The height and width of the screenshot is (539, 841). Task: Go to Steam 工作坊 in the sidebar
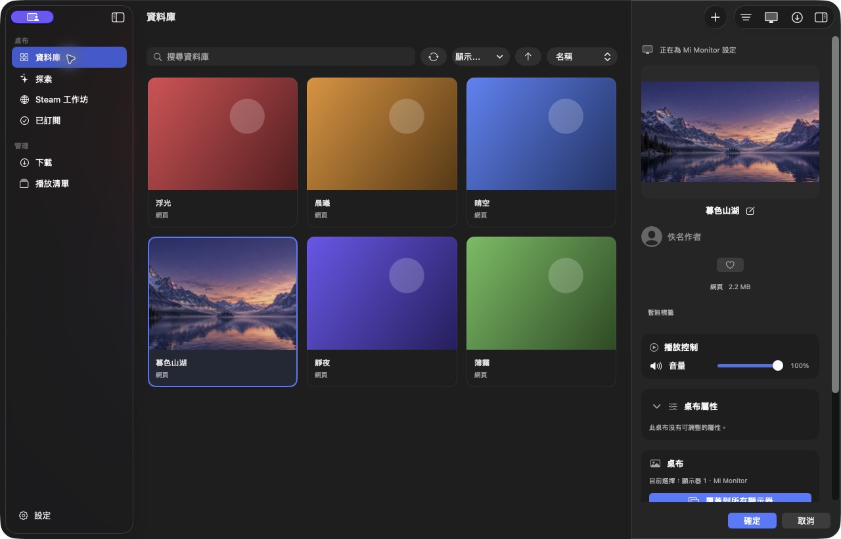[69, 100]
